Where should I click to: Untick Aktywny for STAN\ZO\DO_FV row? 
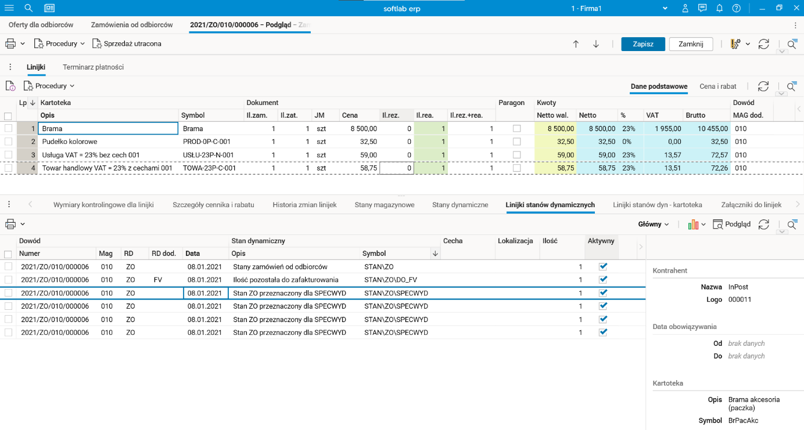[x=603, y=280]
